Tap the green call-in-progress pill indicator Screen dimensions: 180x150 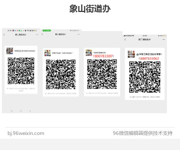46,30
